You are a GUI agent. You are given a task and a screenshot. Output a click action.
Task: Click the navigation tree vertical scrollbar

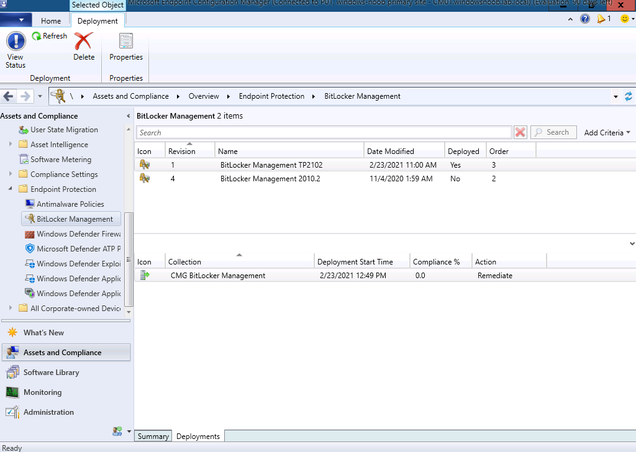[x=129, y=260]
